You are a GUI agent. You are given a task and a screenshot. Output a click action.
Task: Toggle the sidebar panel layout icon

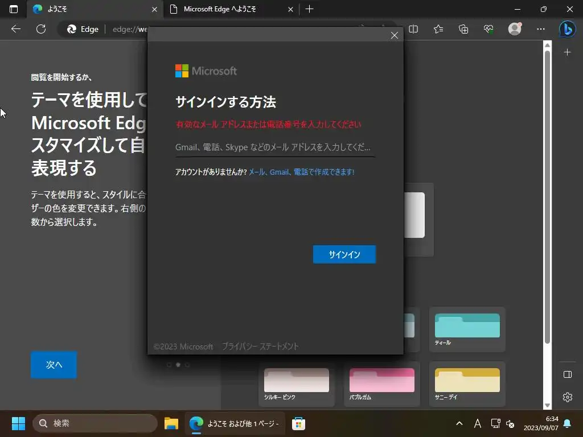(x=568, y=374)
